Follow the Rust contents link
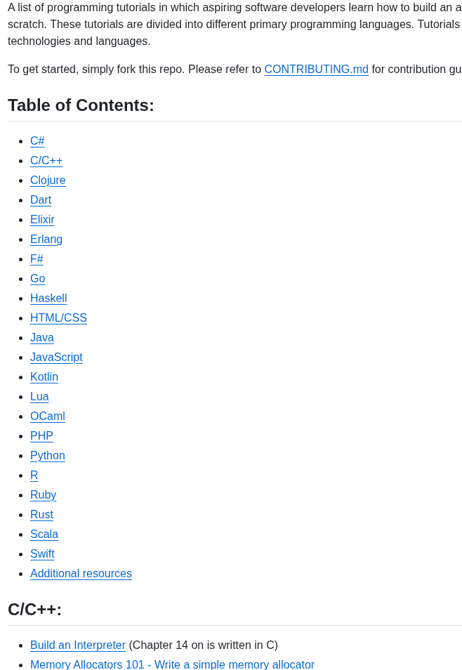The height and width of the screenshot is (670, 462). [x=42, y=515]
